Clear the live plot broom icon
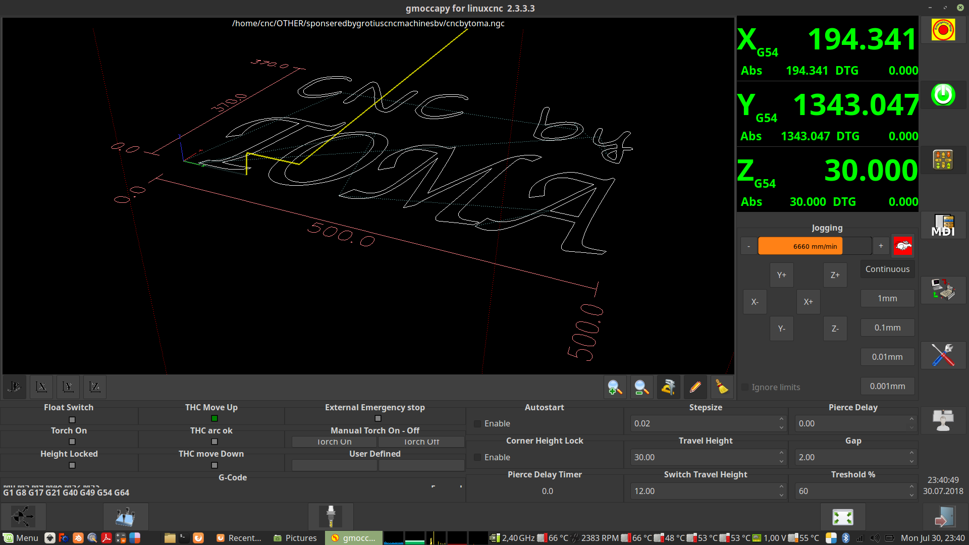969x545 pixels. tap(722, 387)
